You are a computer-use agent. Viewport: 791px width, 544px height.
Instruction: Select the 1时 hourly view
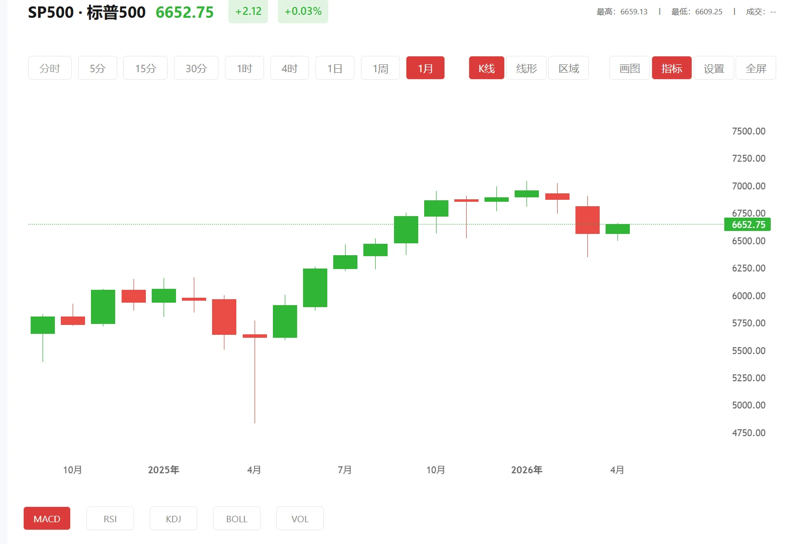point(244,68)
